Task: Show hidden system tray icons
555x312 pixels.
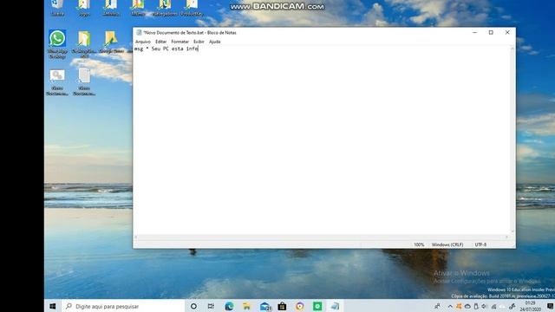Action: pos(450,306)
